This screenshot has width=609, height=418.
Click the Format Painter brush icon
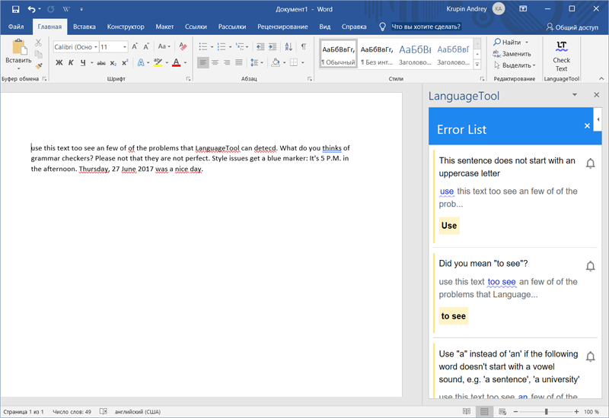pyautogui.click(x=39, y=66)
